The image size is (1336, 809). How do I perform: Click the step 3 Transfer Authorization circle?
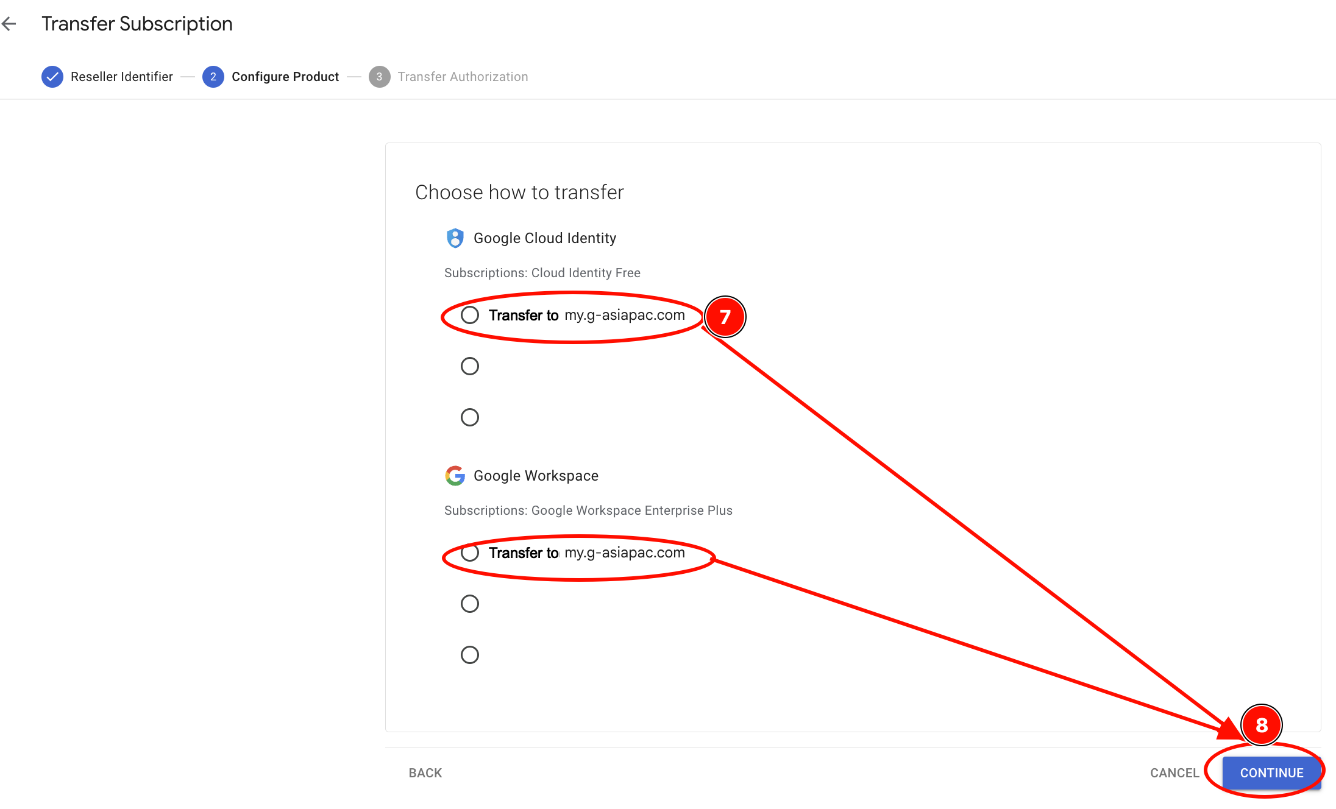coord(379,77)
